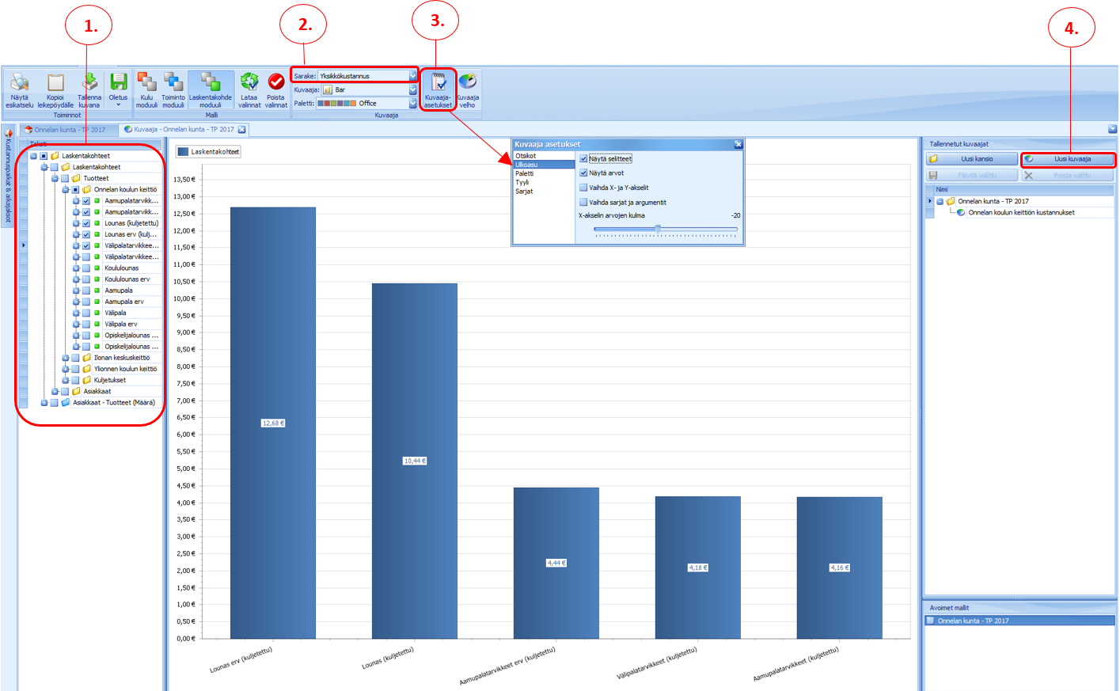Viewport: 1120px width, 691px height.
Task: Check the Koululounas erv checkbox
Action: coord(86,279)
